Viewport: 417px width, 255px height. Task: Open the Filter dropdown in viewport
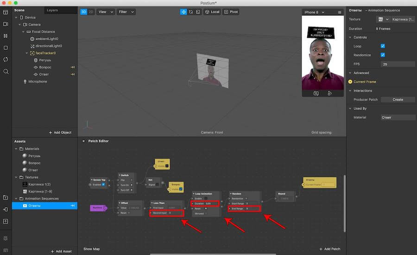tap(126, 12)
